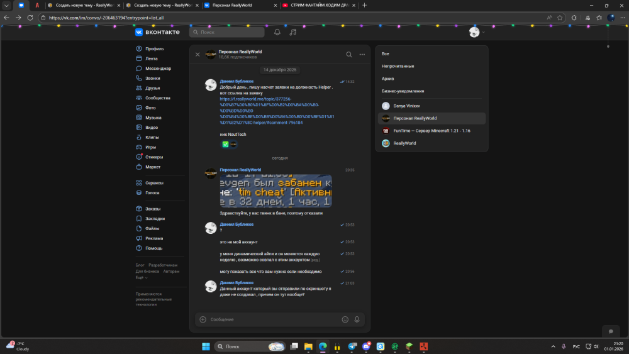Screen dimensions: 629x354
Task: Open Microsoft Edge from taskbar
Action: tap(323, 346)
